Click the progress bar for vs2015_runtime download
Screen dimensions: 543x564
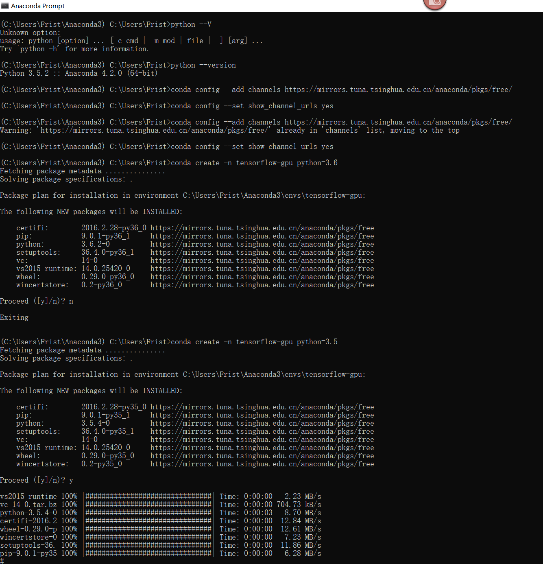pyautogui.click(x=148, y=496)
